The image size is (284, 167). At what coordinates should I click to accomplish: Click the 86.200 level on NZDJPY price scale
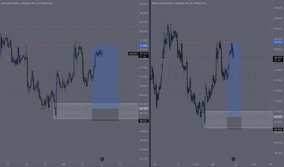pyautogui.click(x=278, y=153)
